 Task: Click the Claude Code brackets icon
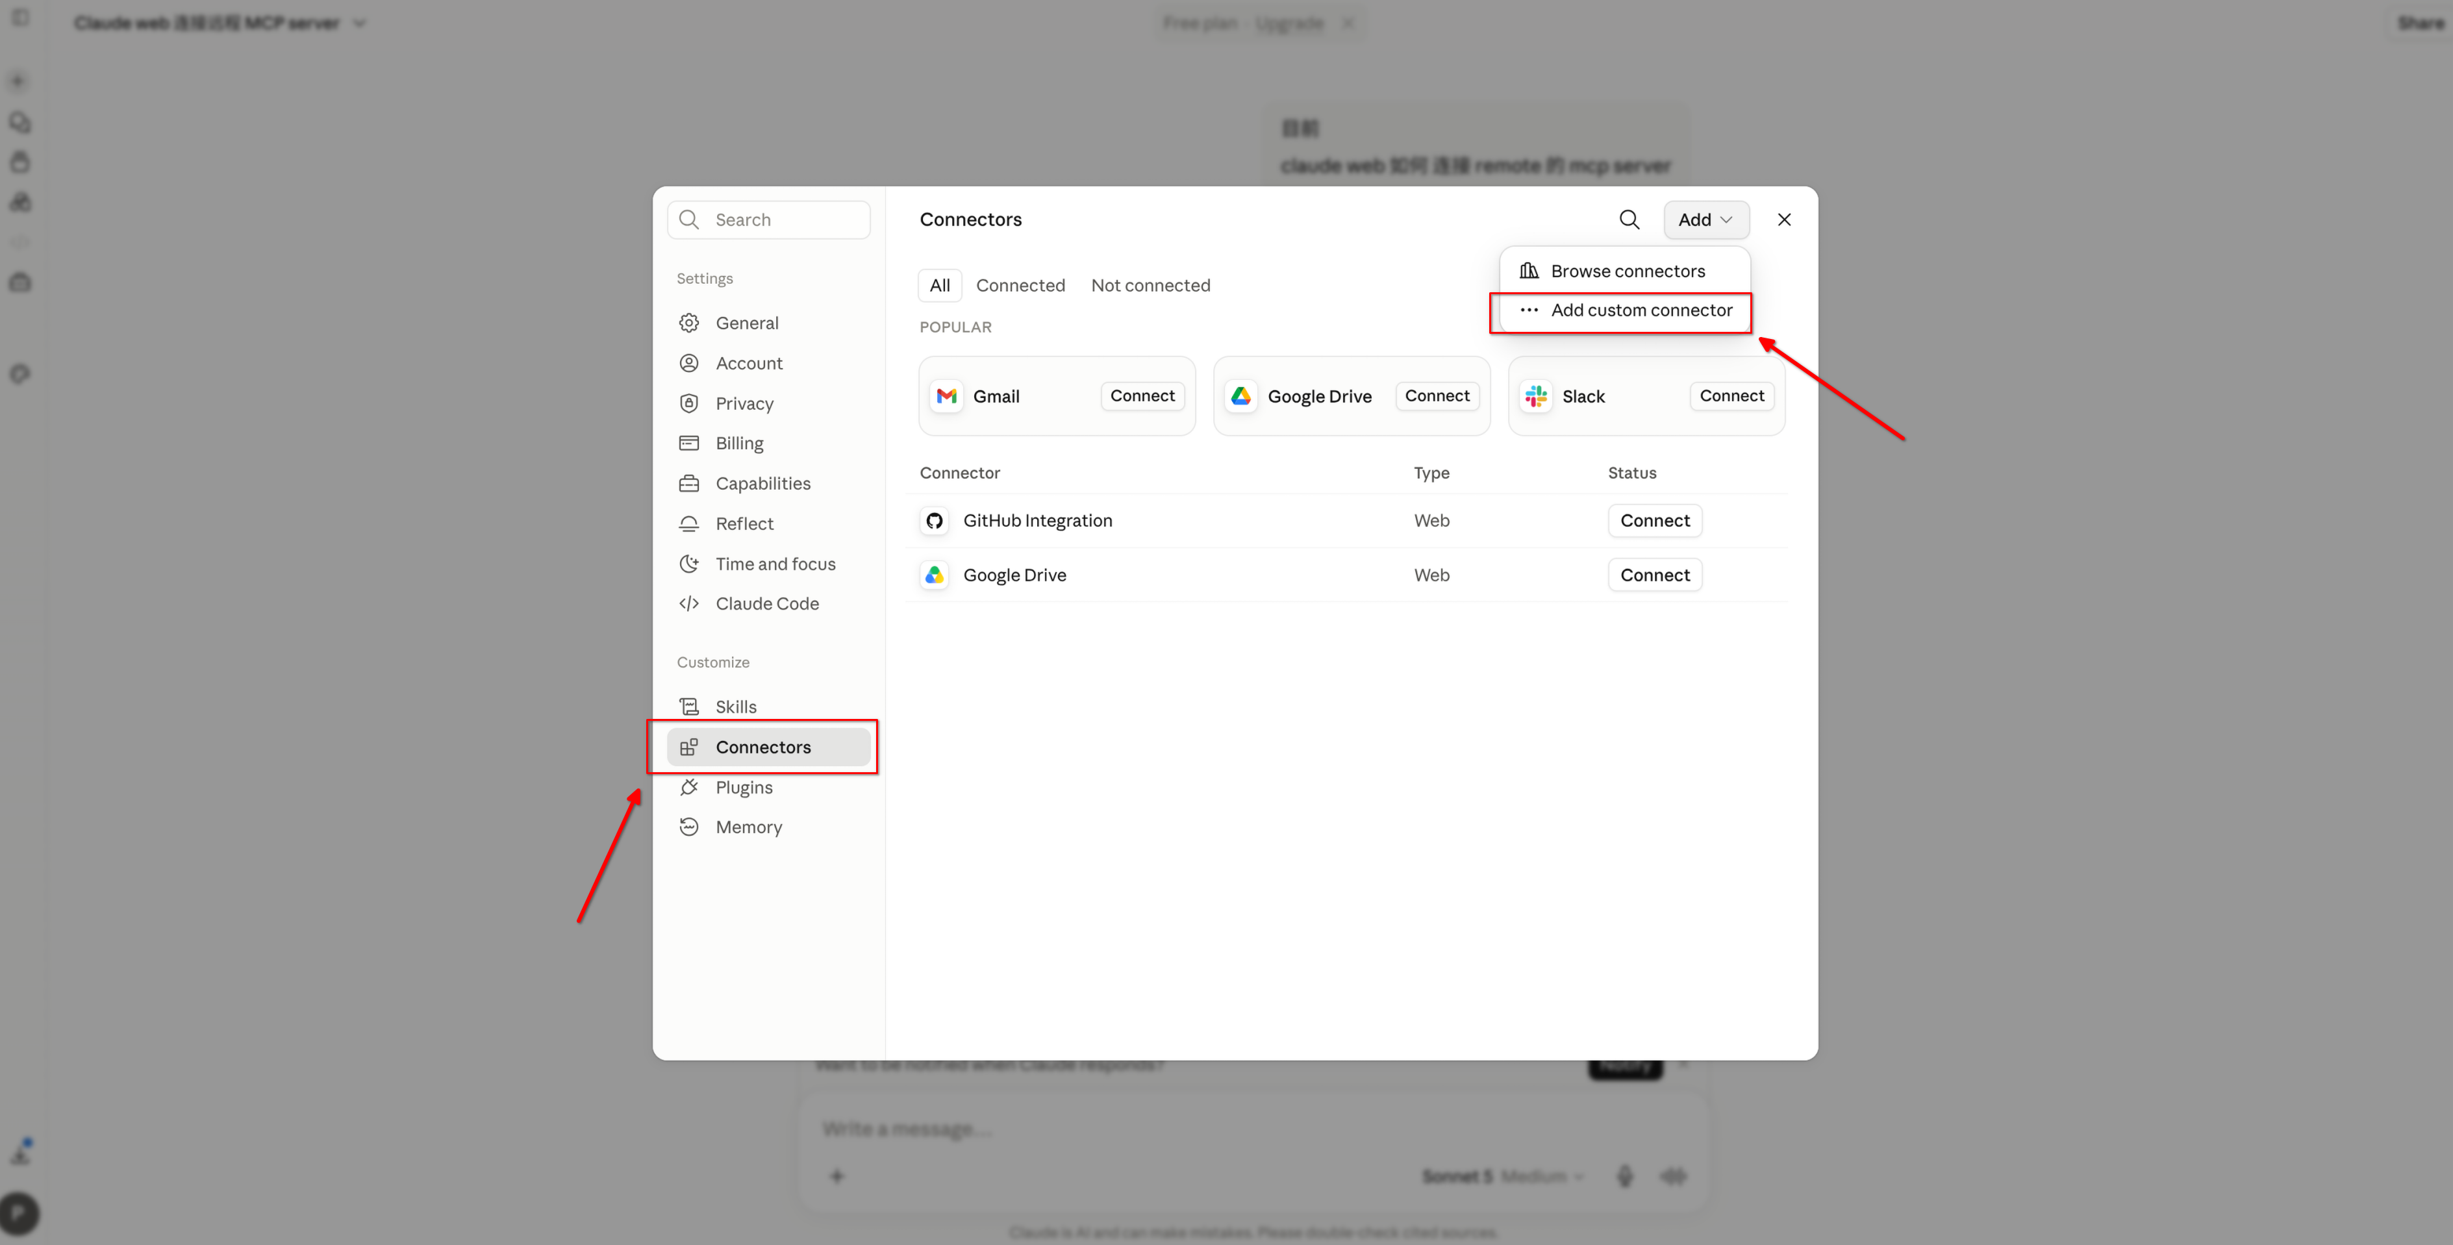coord(688,604)
